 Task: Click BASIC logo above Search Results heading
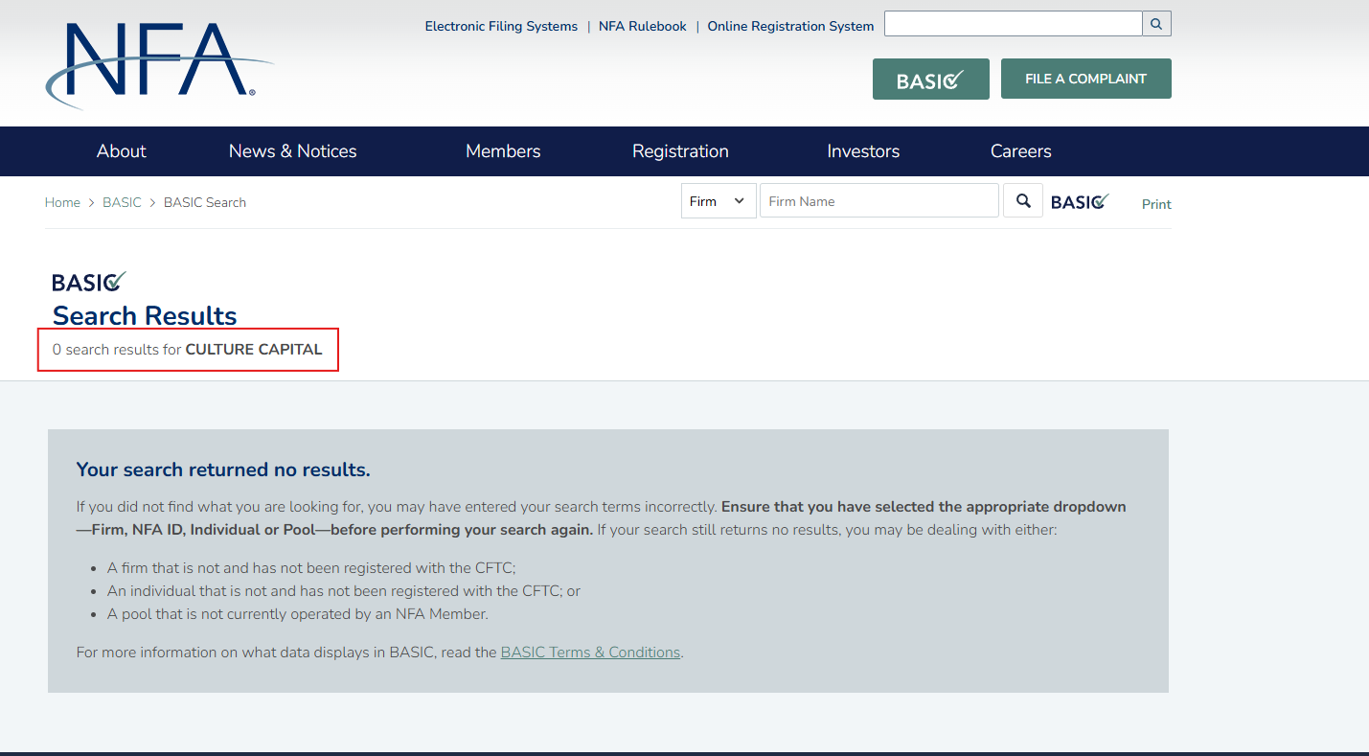(88, 282)
